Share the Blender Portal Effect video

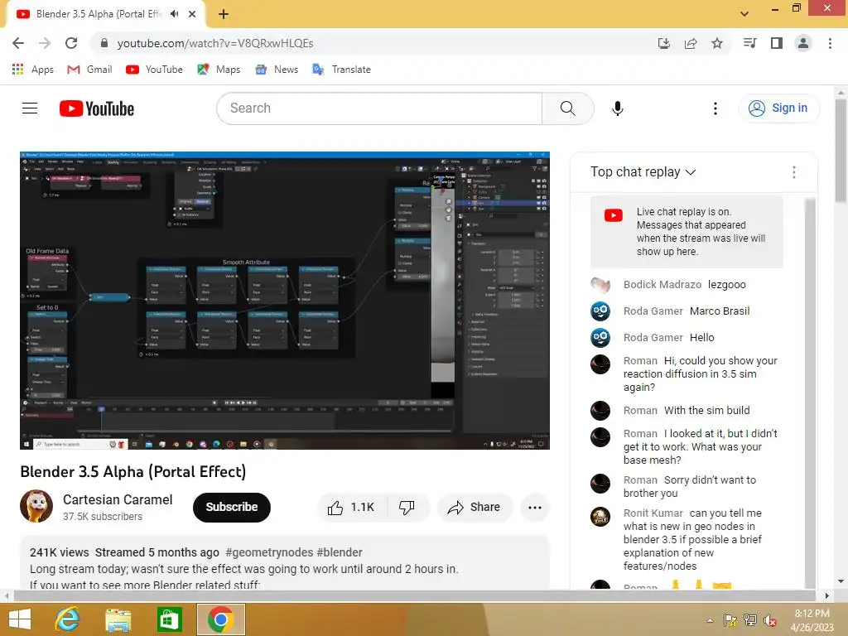tap(475, 508)
